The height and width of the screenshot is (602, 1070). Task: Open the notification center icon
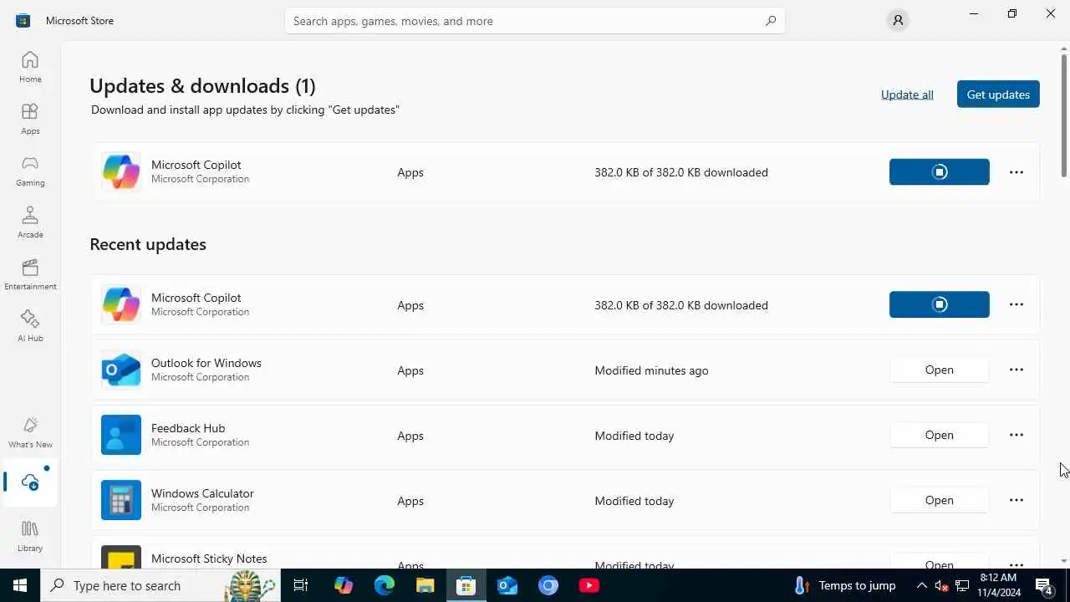click(1044, 585)
